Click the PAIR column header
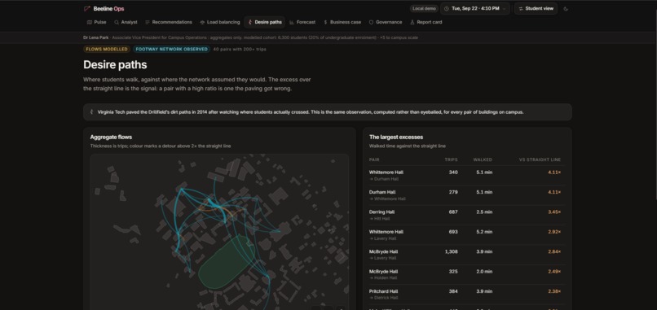Viewport: 657px width, 310px height. (x=374, y=159)
